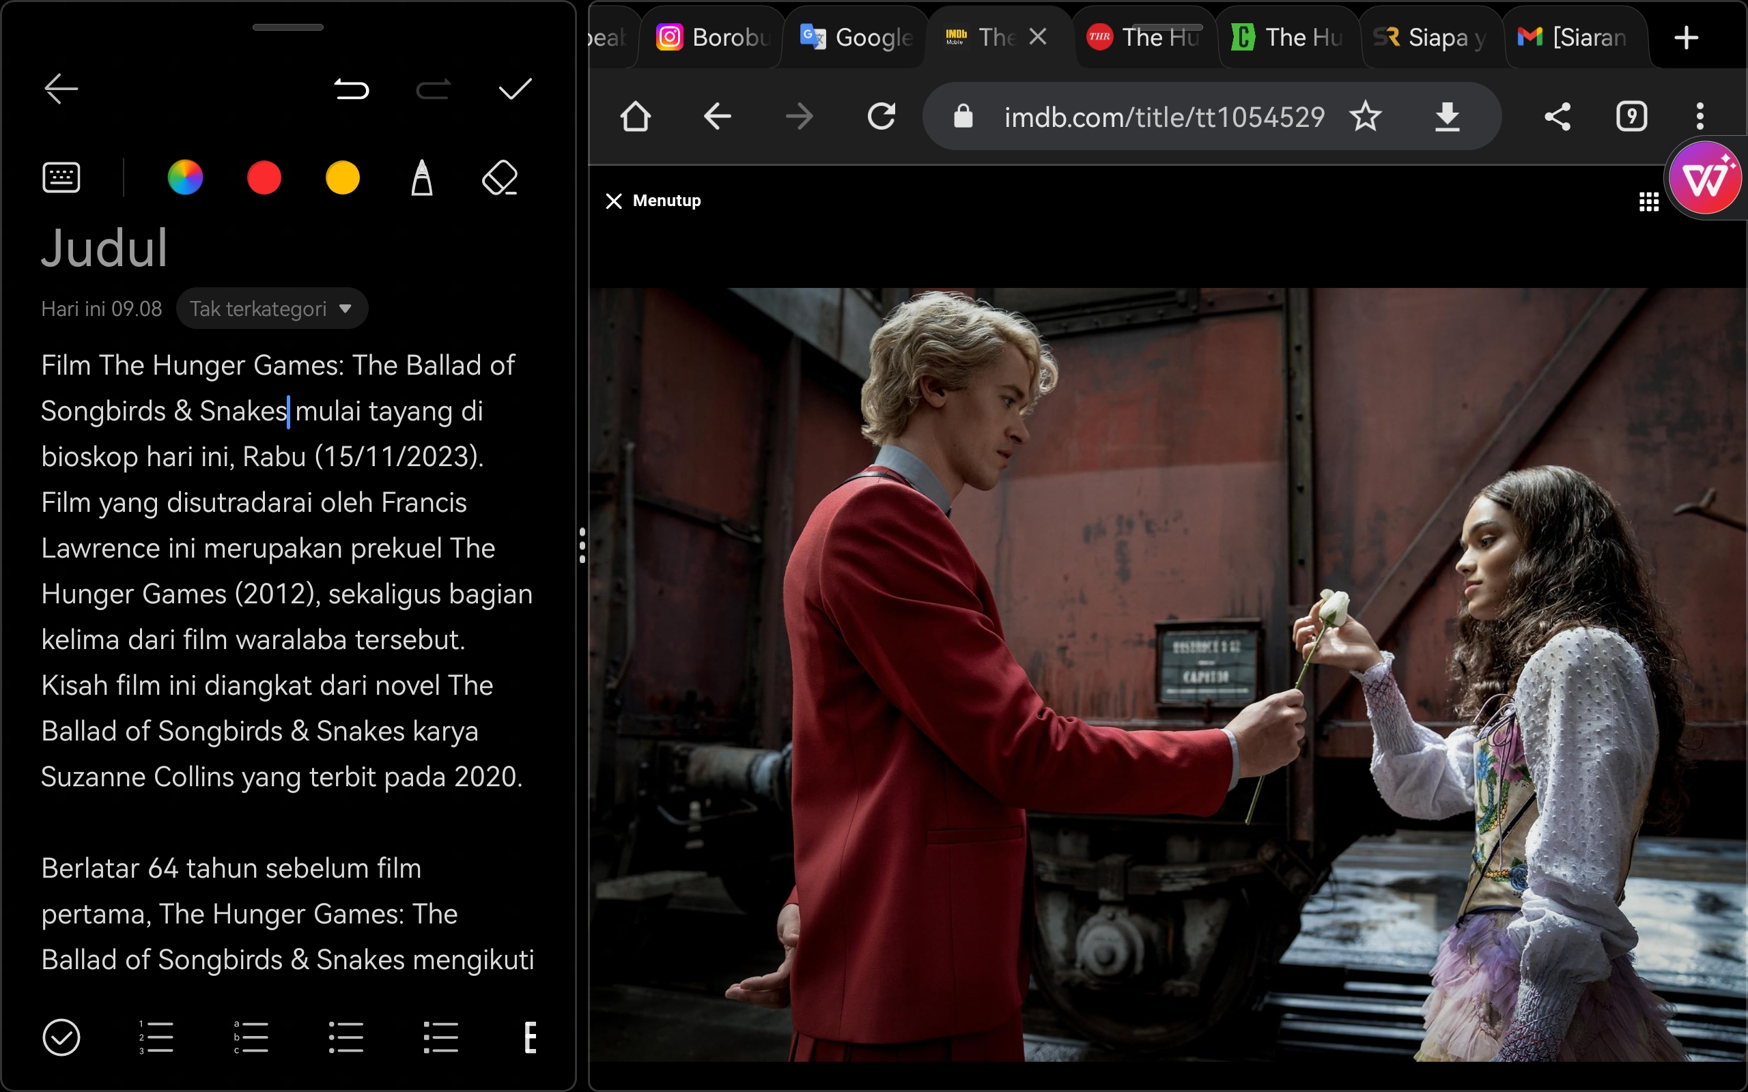
Task: Apply numbered list formatting
Action: 156,1038
